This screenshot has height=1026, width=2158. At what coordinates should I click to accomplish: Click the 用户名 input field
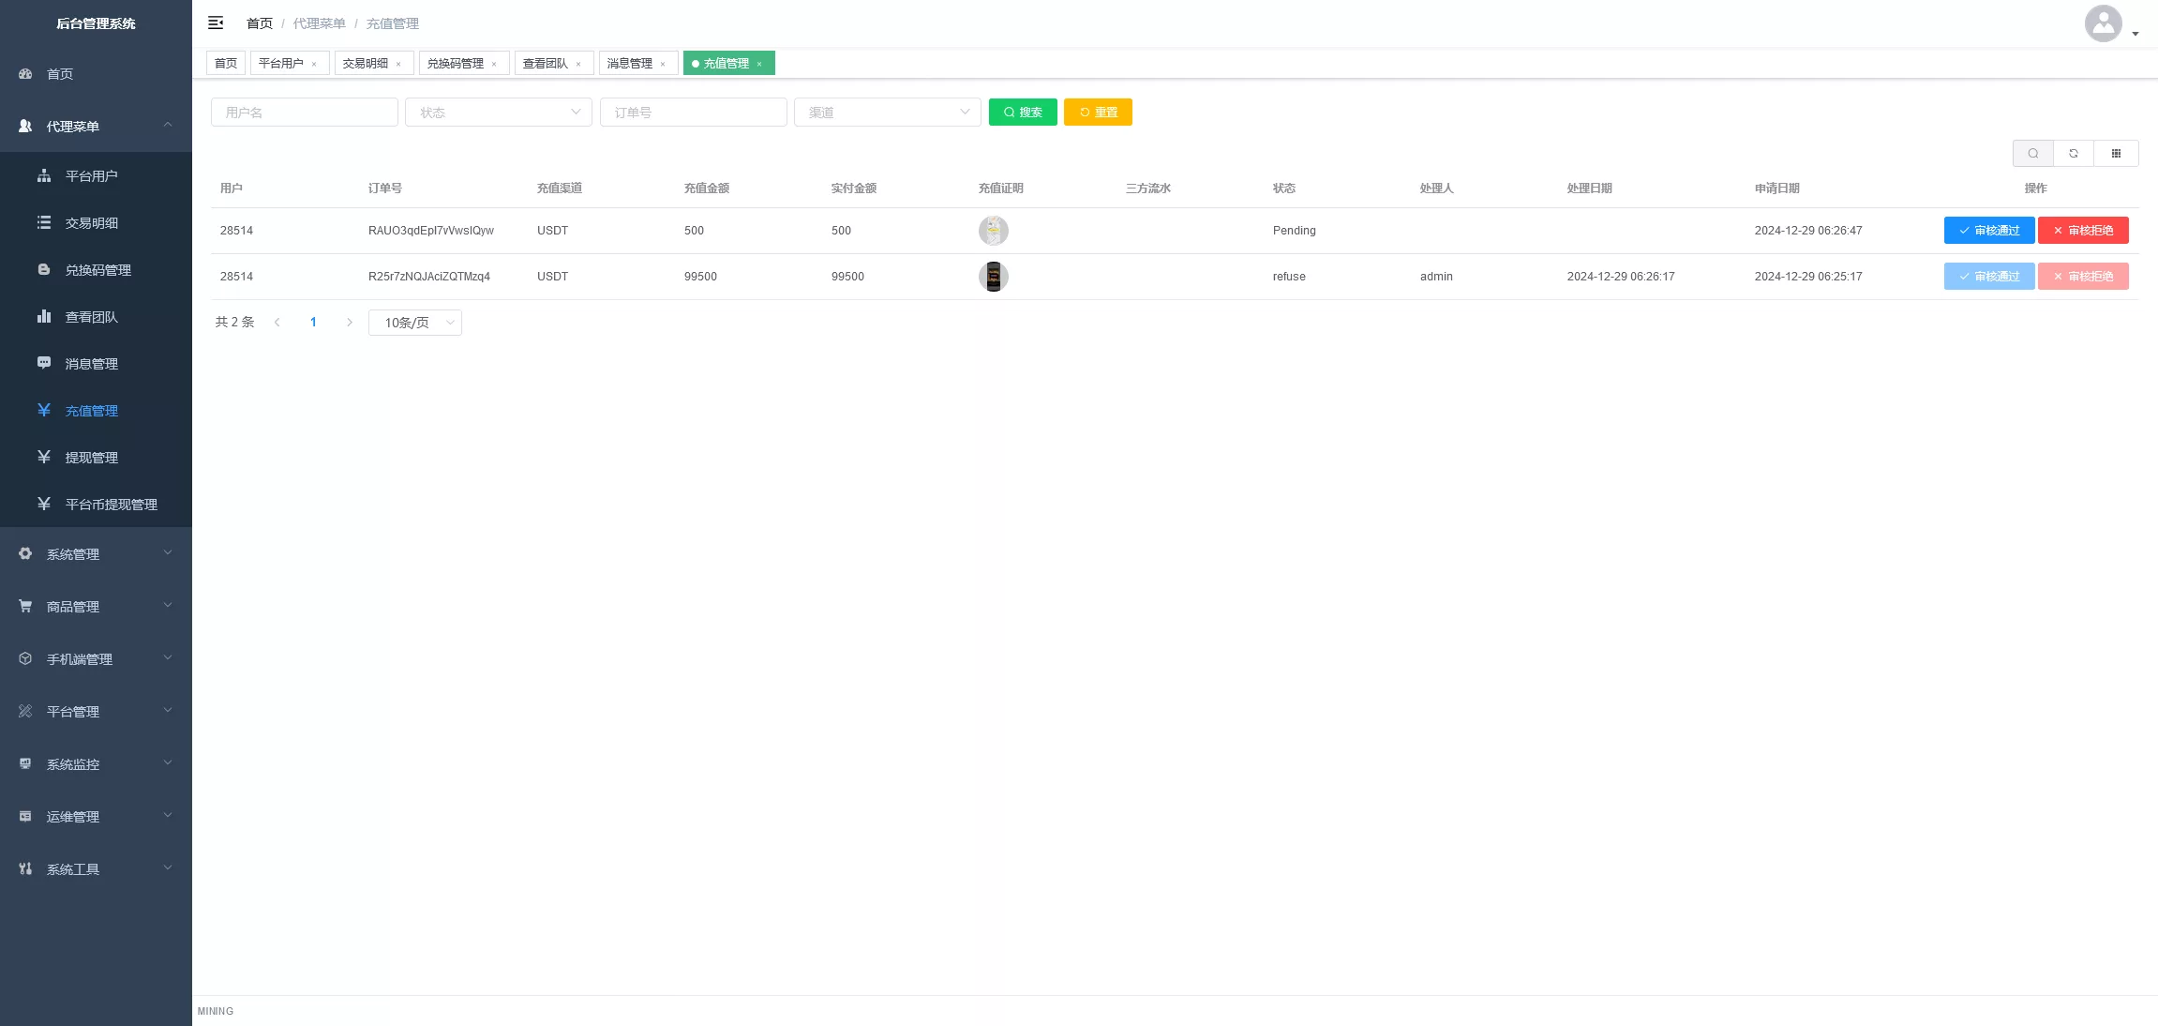click(x=304, y=113)
